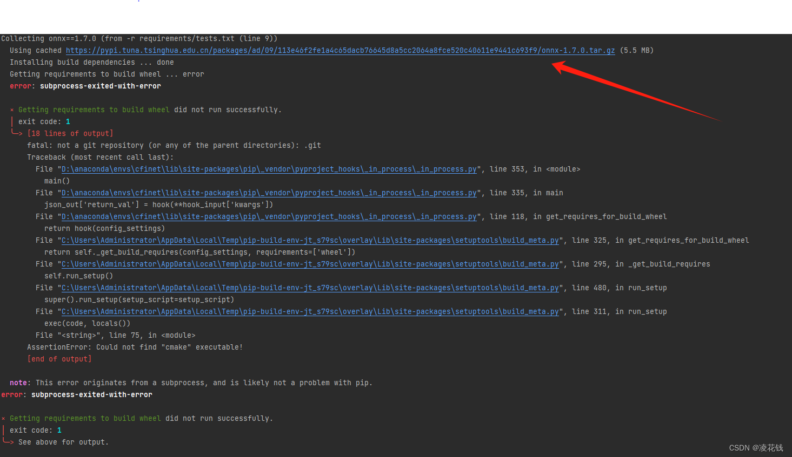This screenshot has width=792, height=457.
Task: Click 'Installing build dependencies ... done' line
Action: [92, 62]
